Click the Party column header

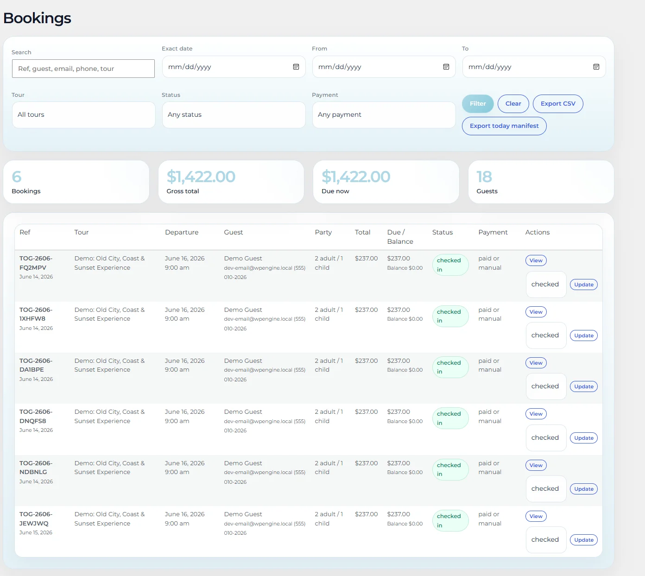click(x=323, y=233)
